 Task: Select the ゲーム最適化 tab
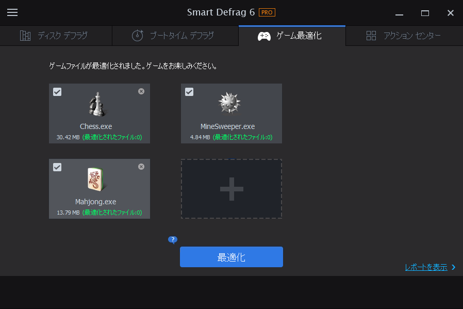[x=292, y=36]
